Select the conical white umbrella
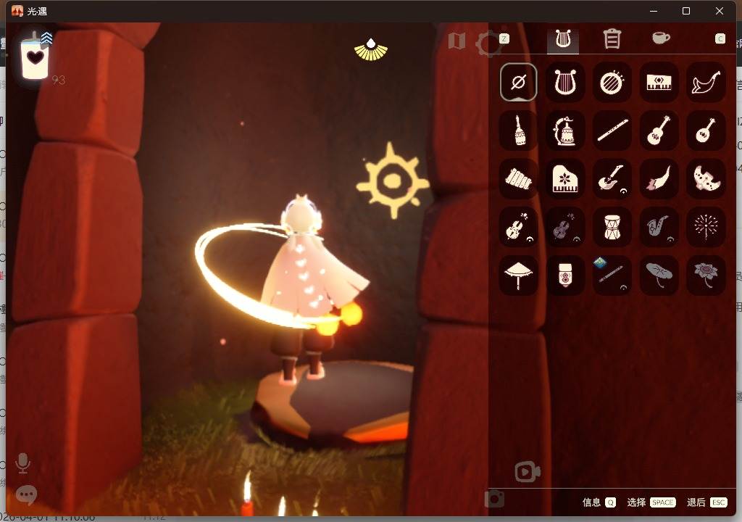This screenshot has height=522, width=742. pos(518,275)
